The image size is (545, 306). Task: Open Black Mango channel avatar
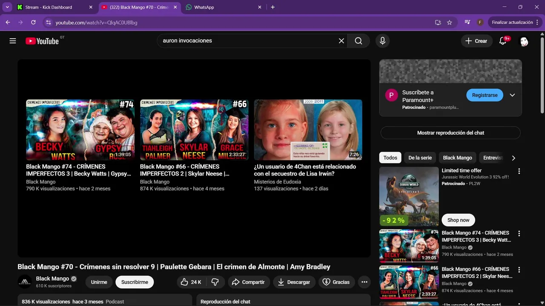(x=25, y=282)
